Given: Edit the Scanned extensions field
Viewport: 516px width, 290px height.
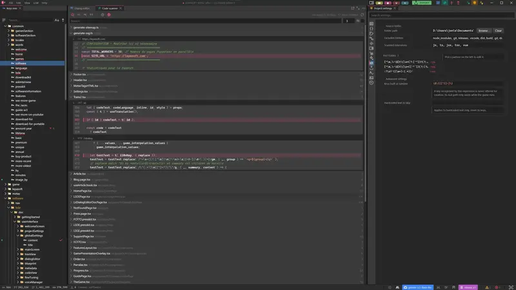Looking at the screenshot, I should tap(467, 45).
